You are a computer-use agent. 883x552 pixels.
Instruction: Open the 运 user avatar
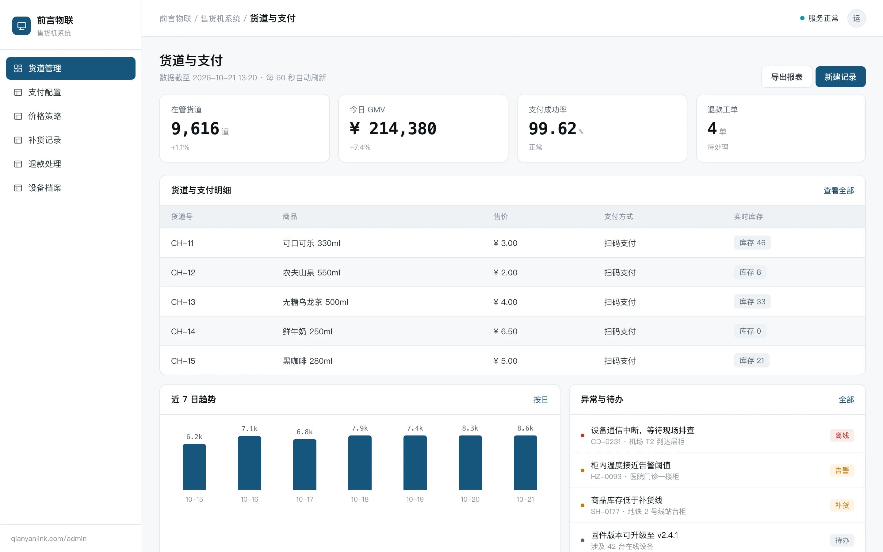coord(856,18)
